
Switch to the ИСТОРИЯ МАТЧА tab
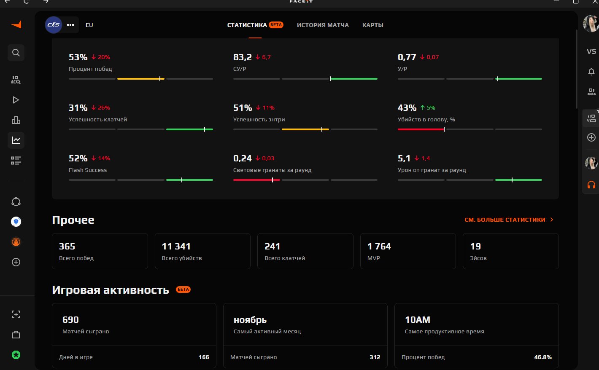(x=323, y=25)
